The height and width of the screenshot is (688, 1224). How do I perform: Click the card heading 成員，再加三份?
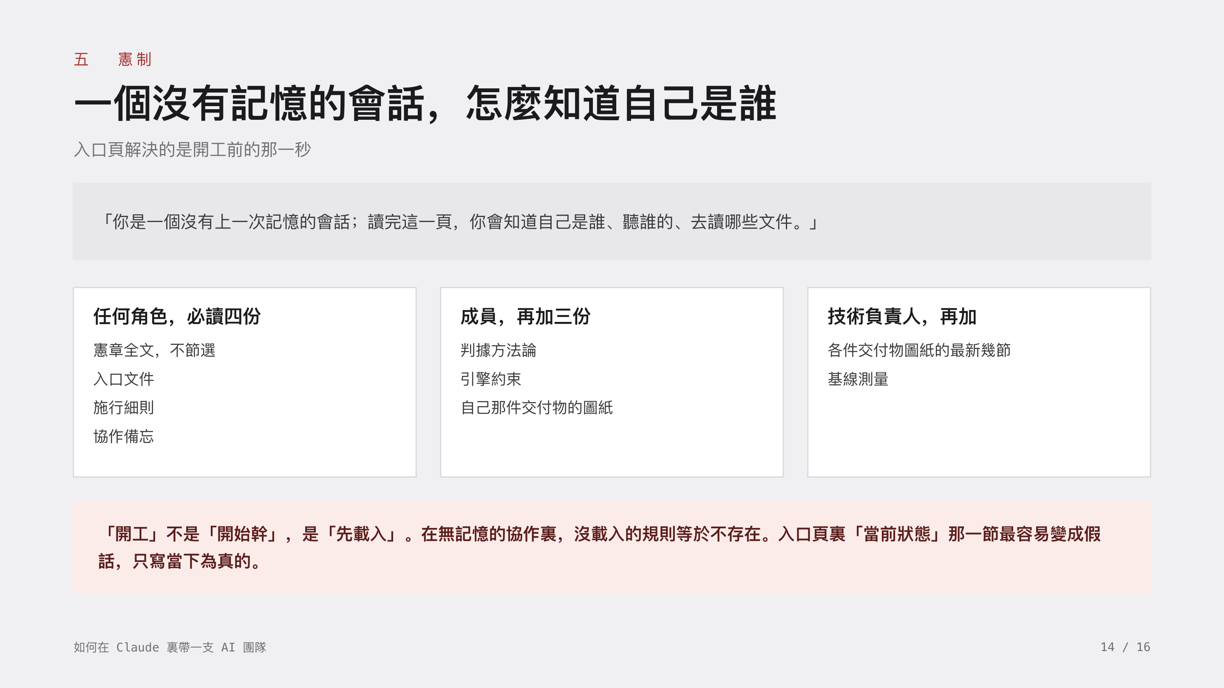click(x=526, y=316)
